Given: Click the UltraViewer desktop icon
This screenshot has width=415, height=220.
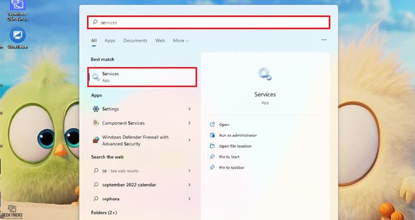Looking at the screenshot, I should click(x=18, y=39).
